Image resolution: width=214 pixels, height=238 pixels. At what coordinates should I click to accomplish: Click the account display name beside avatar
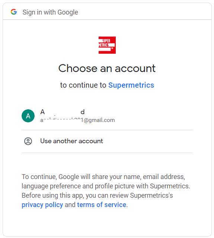pyautogui.click(x=62, y=112)
